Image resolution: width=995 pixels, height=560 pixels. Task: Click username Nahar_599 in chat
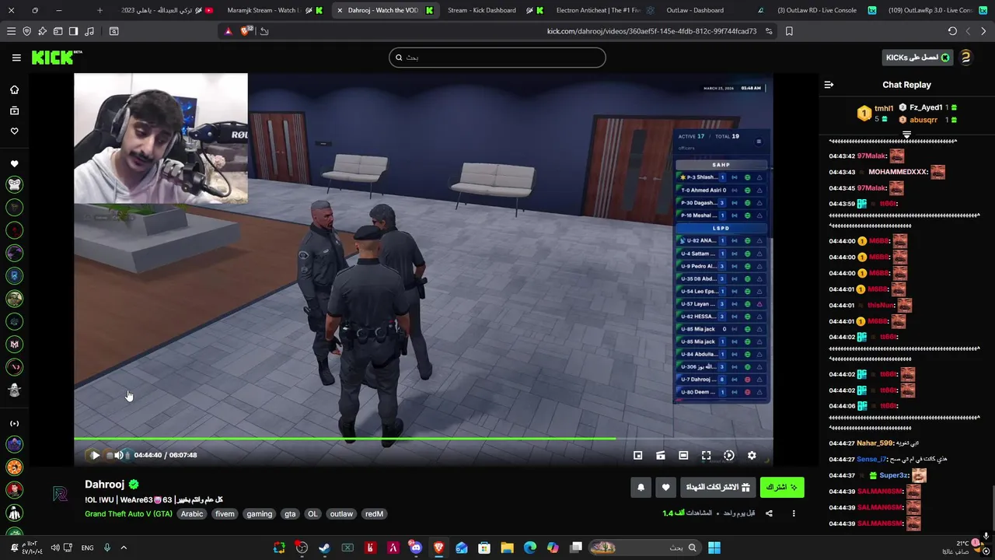click(x=875, y=443)
